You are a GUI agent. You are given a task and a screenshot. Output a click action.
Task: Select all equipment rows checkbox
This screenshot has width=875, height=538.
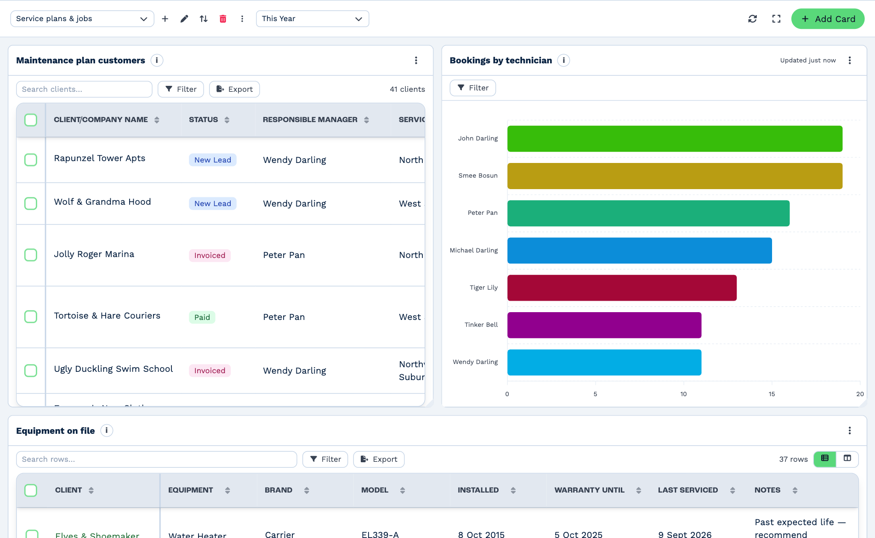click(31, 490)
